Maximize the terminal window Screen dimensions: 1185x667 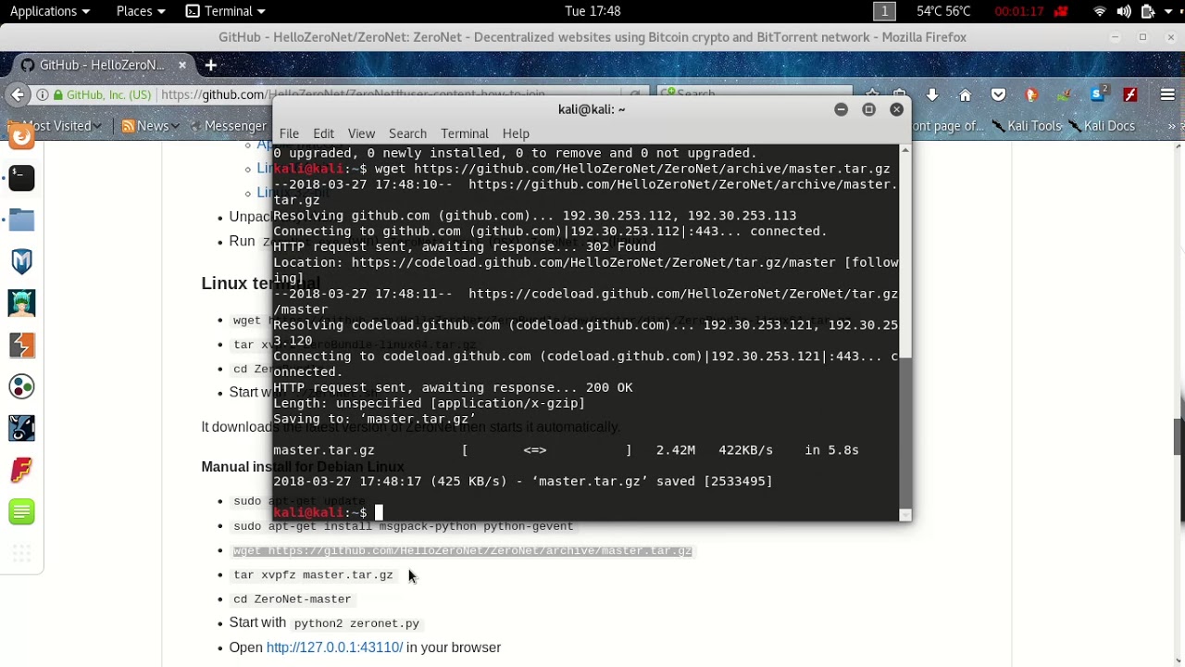[868, 109]
